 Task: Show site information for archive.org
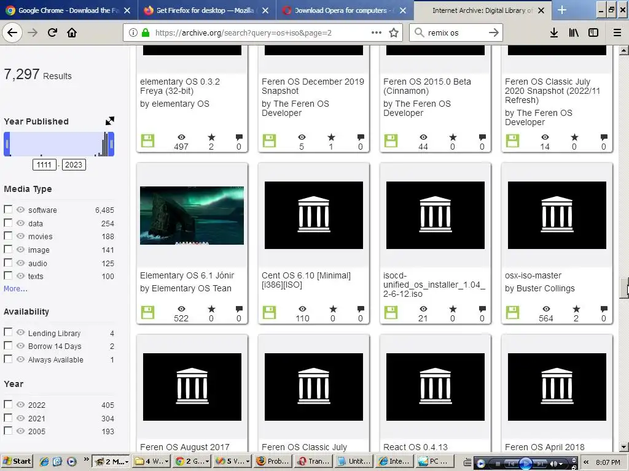133,33
